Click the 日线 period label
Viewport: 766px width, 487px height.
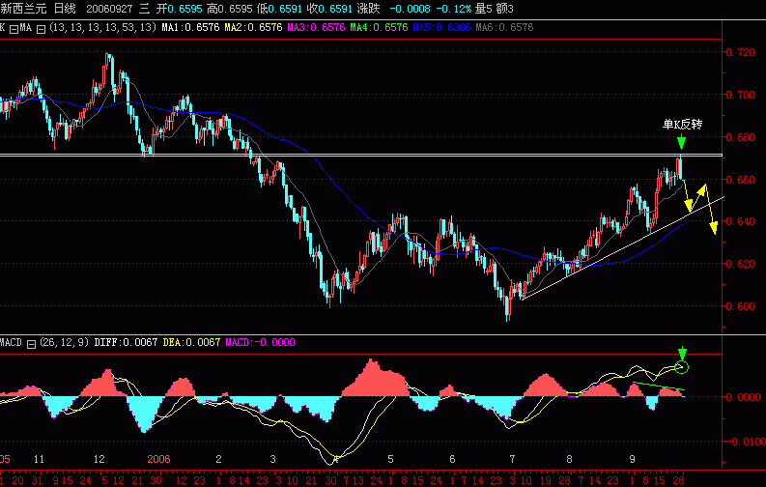tap(65, 9)
